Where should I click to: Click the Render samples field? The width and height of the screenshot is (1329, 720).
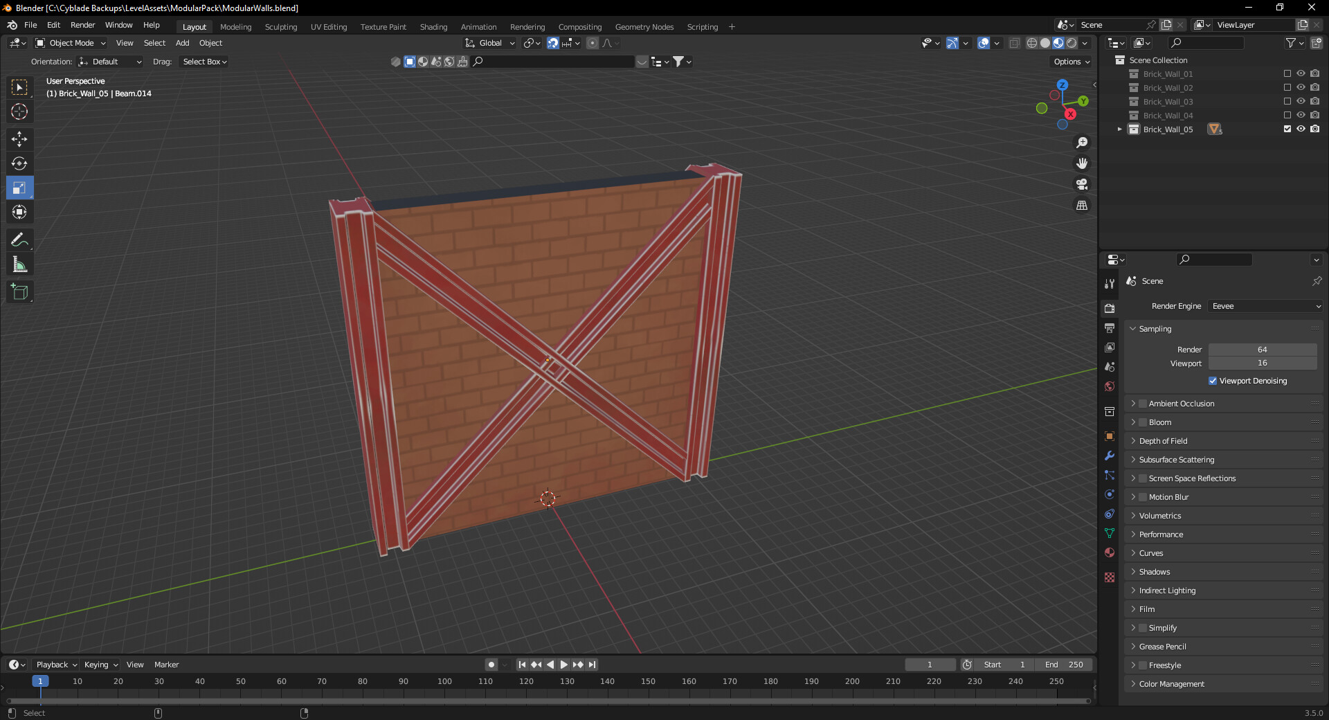pyautogui.click(x=1262, y=350)
